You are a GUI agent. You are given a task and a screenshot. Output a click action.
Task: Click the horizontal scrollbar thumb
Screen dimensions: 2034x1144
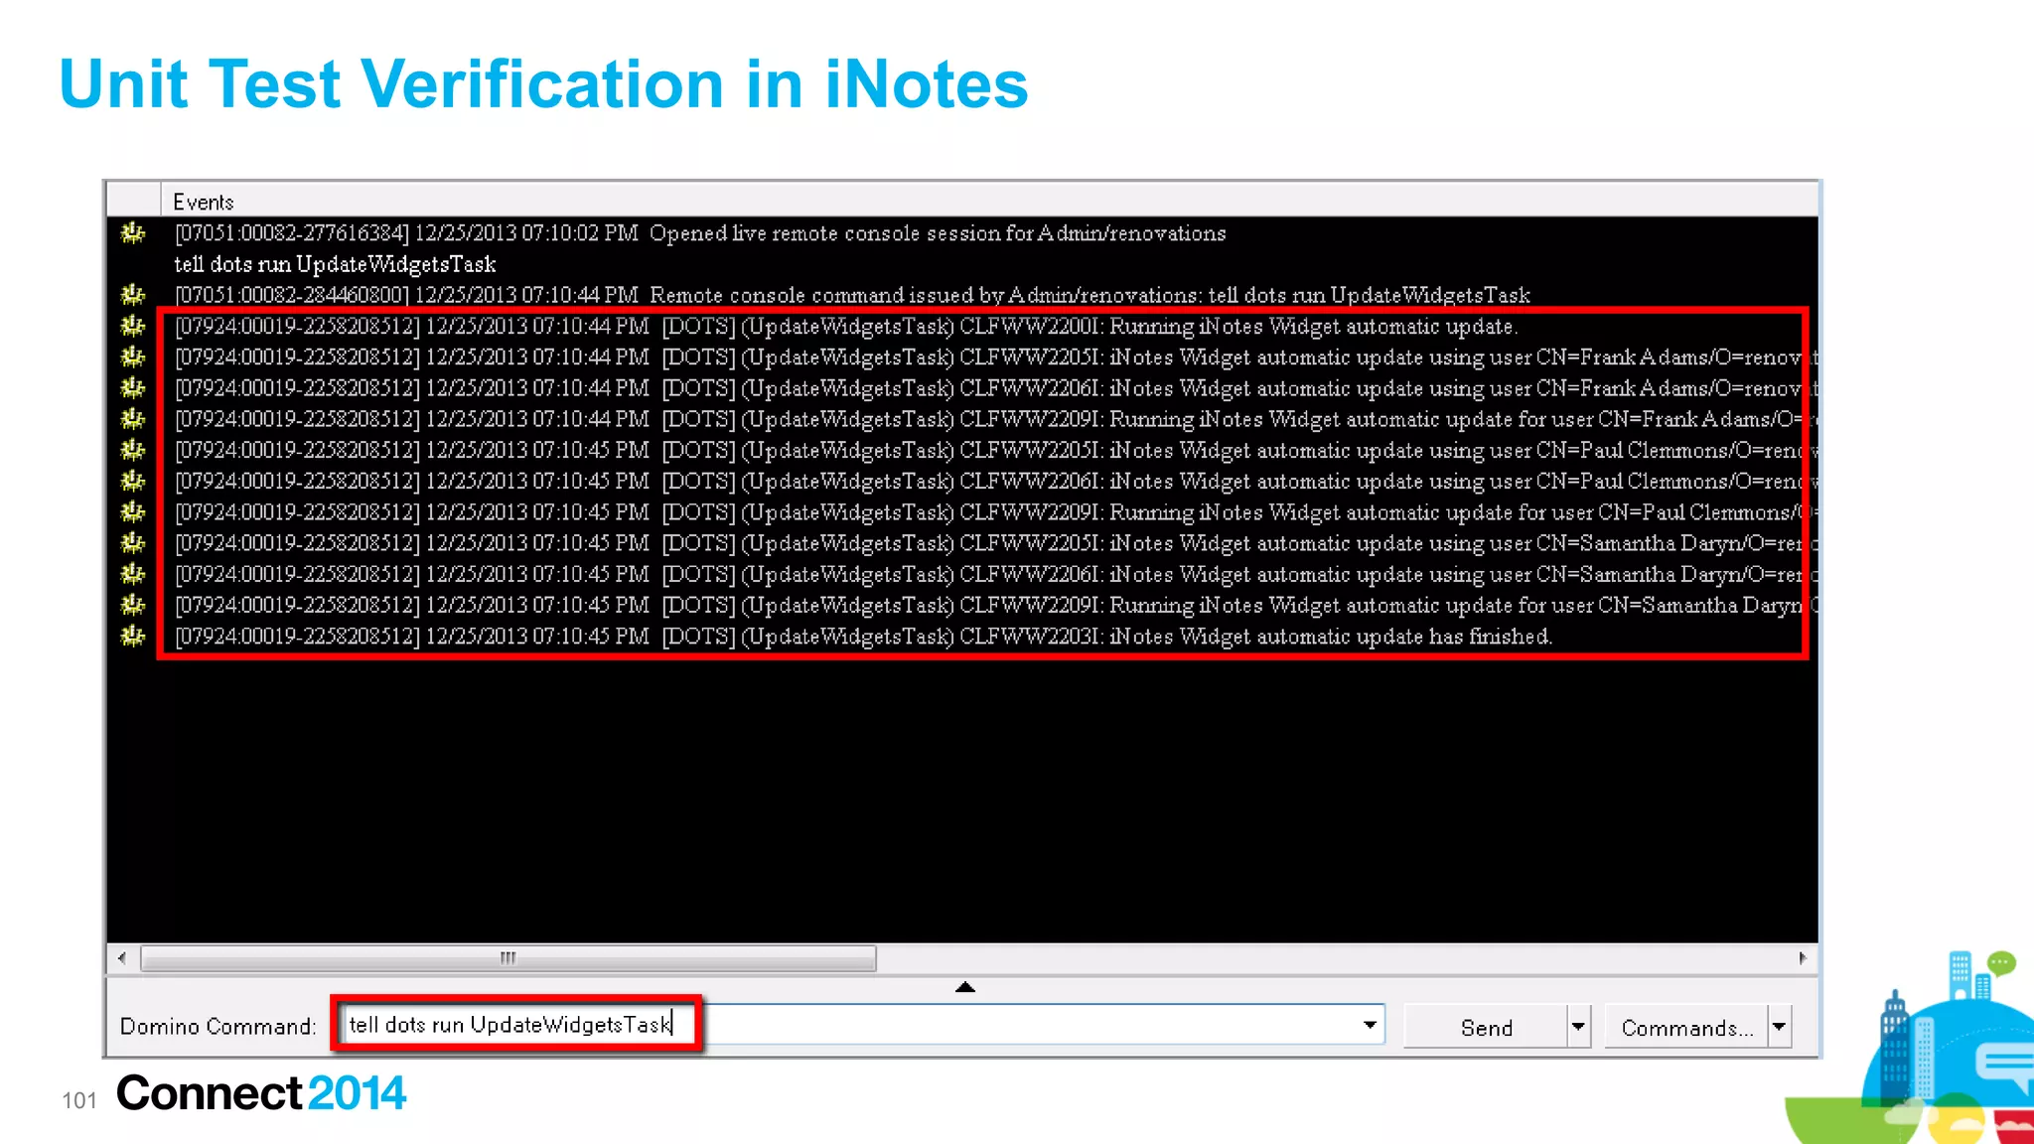(508, 958)
